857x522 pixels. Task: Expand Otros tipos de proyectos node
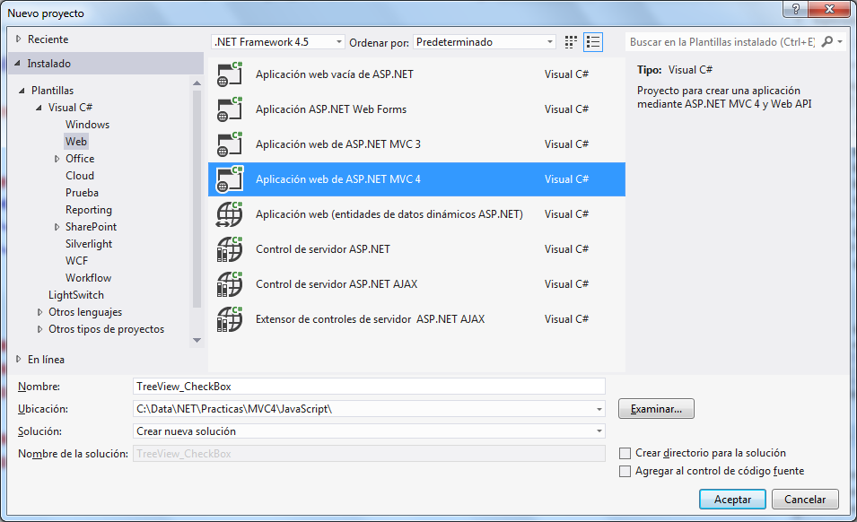click(x=39, y=329)
